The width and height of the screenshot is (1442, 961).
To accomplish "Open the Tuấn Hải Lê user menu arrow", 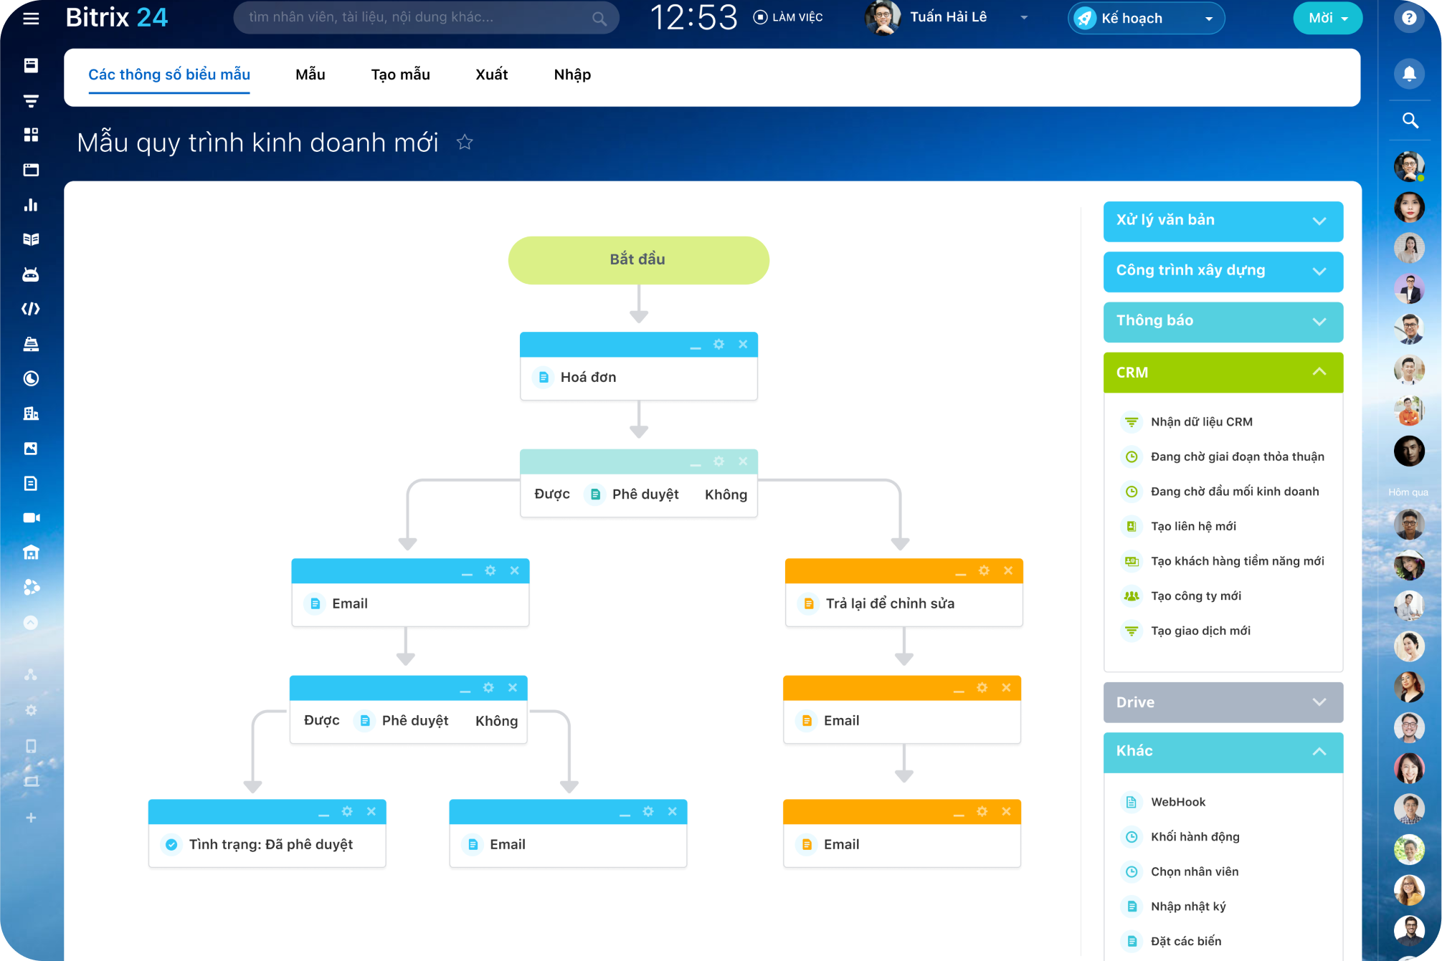I will pos(1024,17).
